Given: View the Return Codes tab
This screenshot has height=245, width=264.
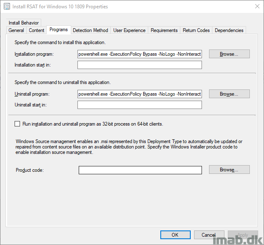Looking at the screenshot, I should 196,30.
